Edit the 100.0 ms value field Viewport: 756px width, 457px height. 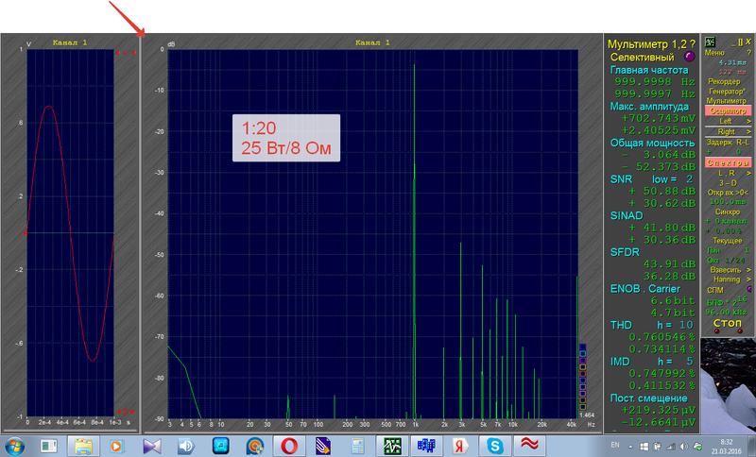[727, 202]
